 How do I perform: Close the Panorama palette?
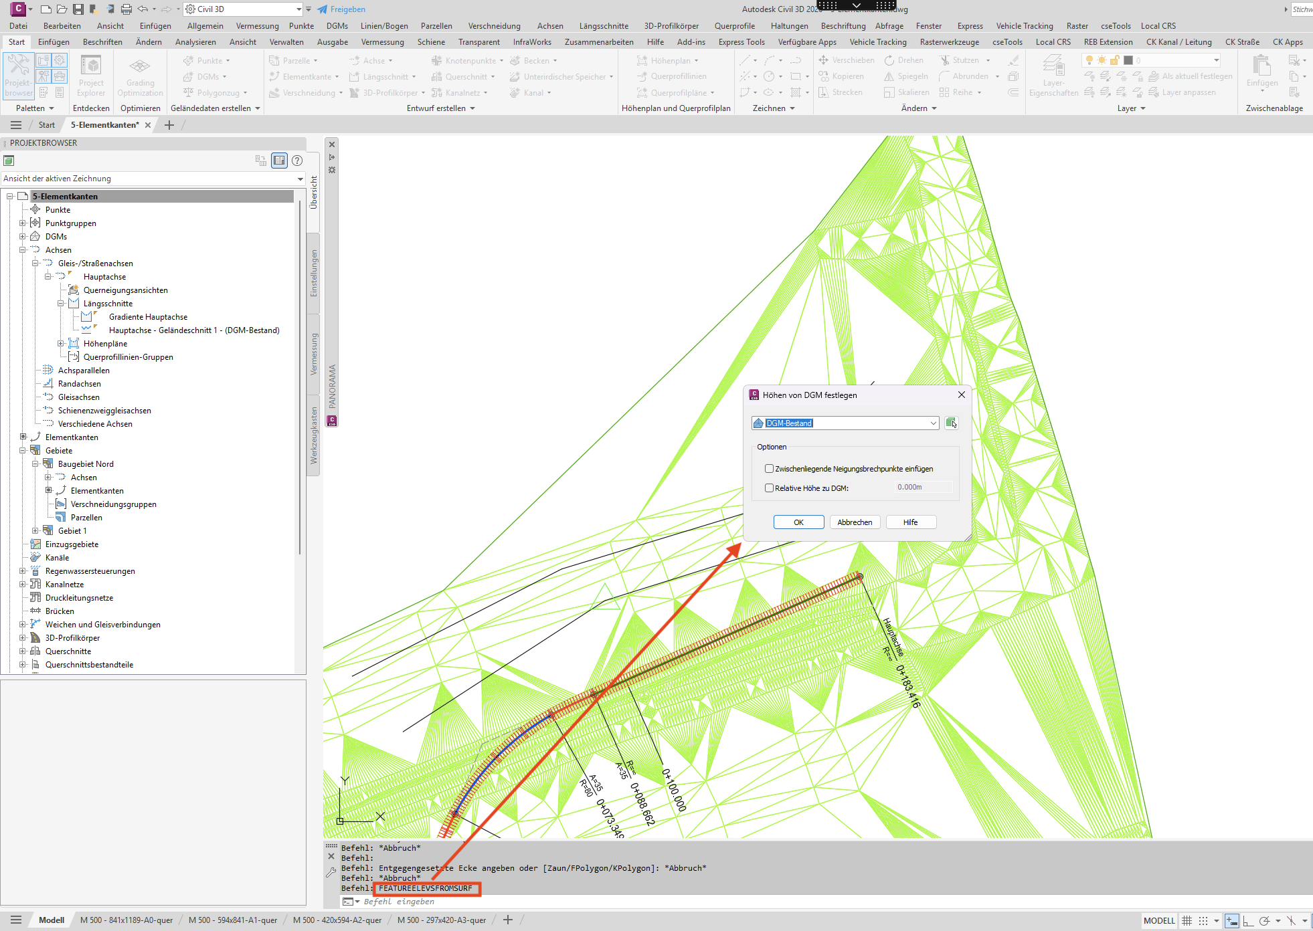(332, 144)
